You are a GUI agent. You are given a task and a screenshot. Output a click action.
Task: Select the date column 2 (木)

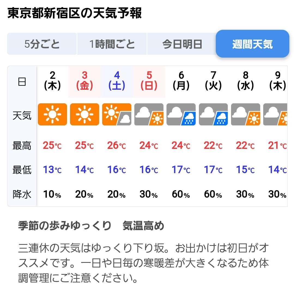(x=52, y=81)
